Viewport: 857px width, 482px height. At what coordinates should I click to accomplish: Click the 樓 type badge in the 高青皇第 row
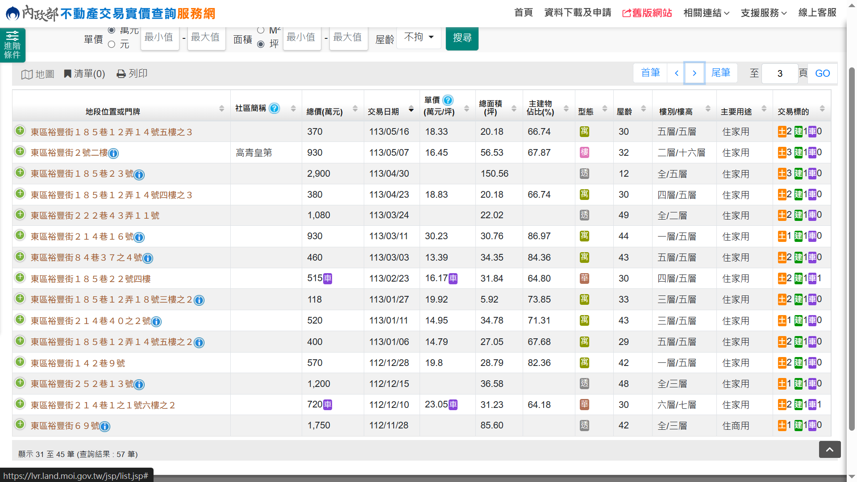(584, 153)
